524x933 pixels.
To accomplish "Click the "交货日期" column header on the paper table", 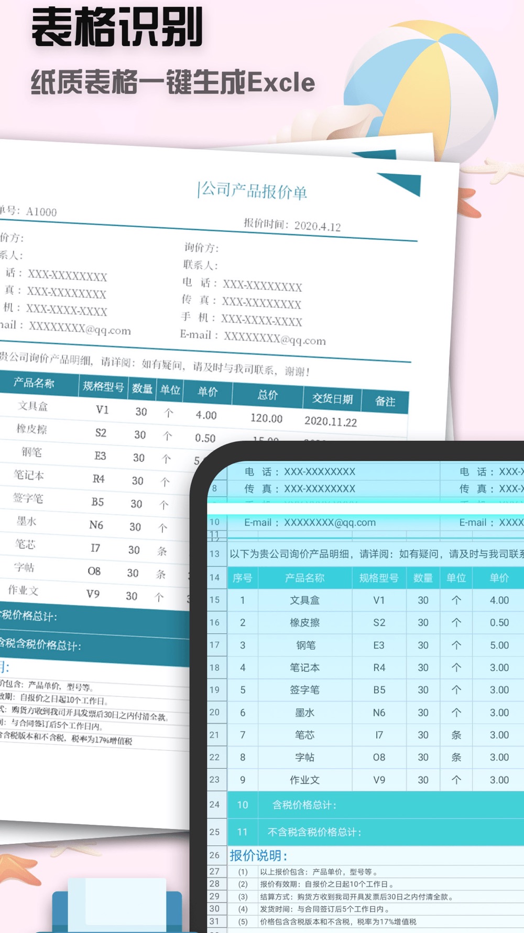I will [332, 399].
